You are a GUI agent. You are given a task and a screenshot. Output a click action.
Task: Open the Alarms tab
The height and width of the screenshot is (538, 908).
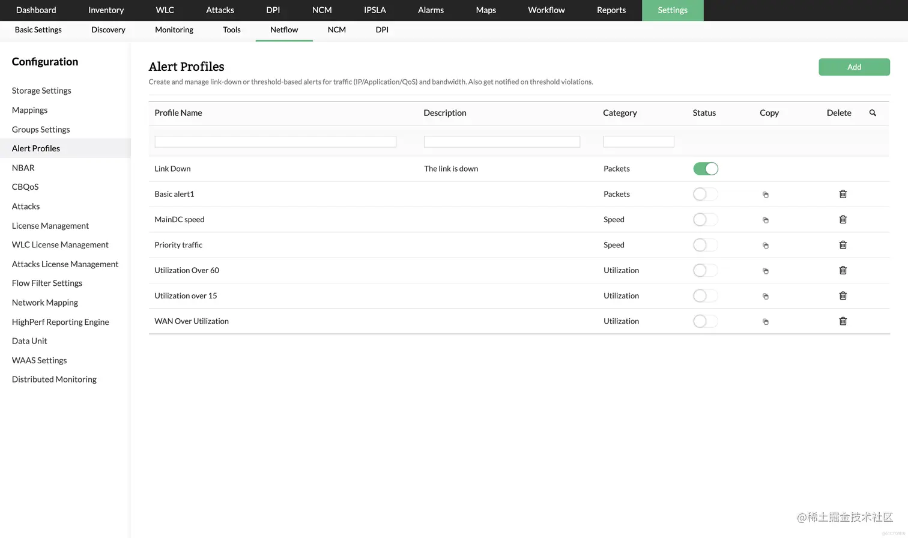[431, 10]
